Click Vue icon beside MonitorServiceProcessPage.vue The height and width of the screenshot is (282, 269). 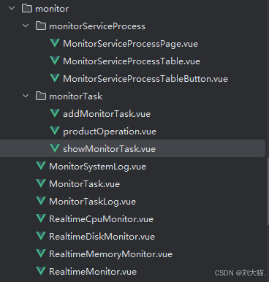pos(55,43)
